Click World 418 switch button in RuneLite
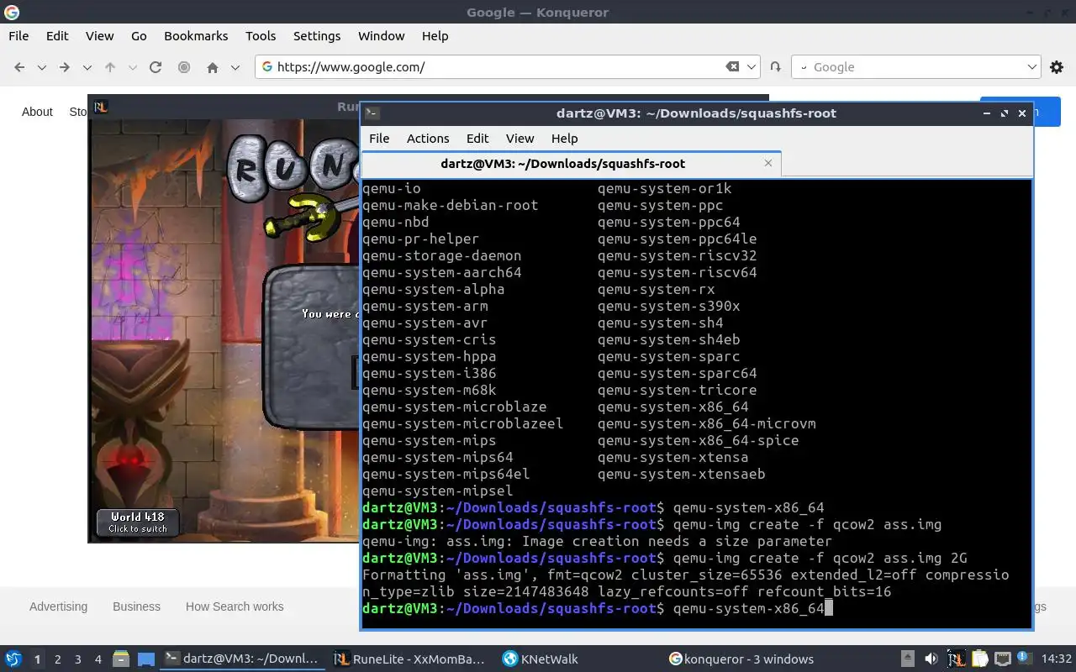The width and height of the screenshot is (1076, 672). click(138, 522)
